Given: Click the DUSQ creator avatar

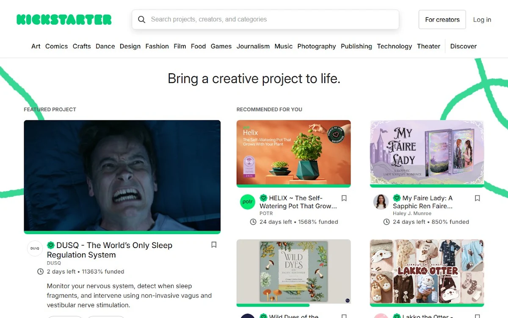Looking at the screenshot, I should [x=35, y=248].
